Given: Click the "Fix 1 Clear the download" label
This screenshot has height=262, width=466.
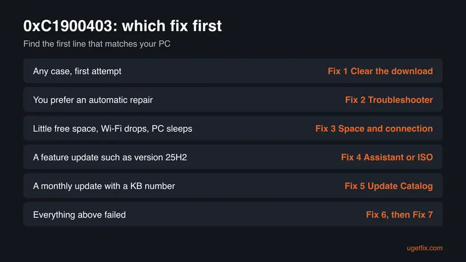Looking at the screenshot, I should [x=380, y=71].
